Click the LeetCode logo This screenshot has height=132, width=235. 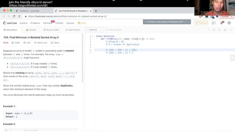click(x=10, y=23)
